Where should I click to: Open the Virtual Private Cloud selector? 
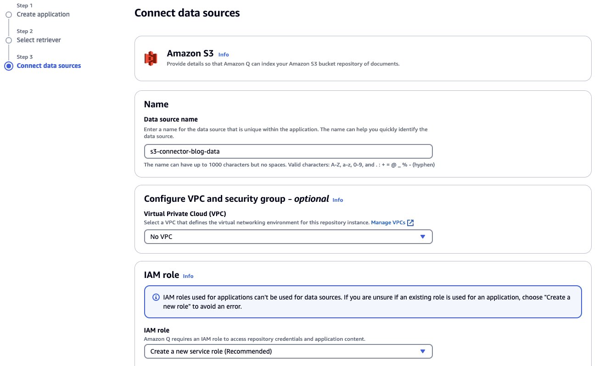pyautogui.click(x=288, y=237)
